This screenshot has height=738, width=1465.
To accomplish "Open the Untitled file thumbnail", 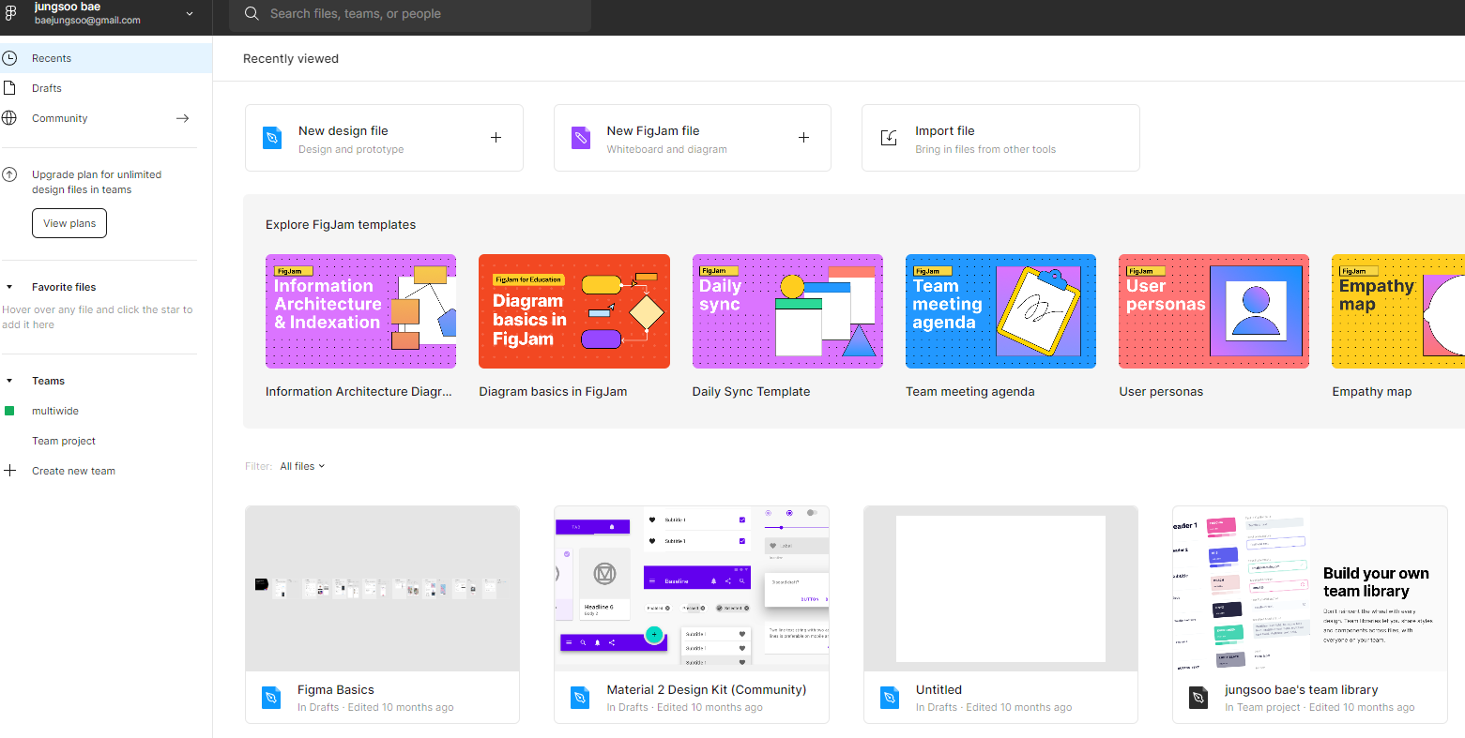I will (x=1000, y=589).
